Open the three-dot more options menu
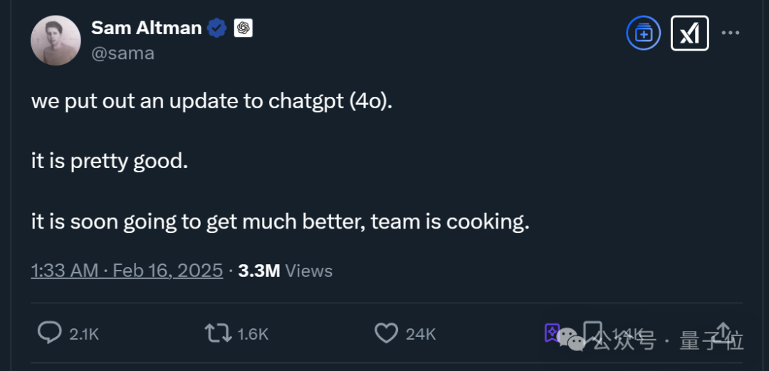Viewport: 769px width, 371px height. [731, 33]
